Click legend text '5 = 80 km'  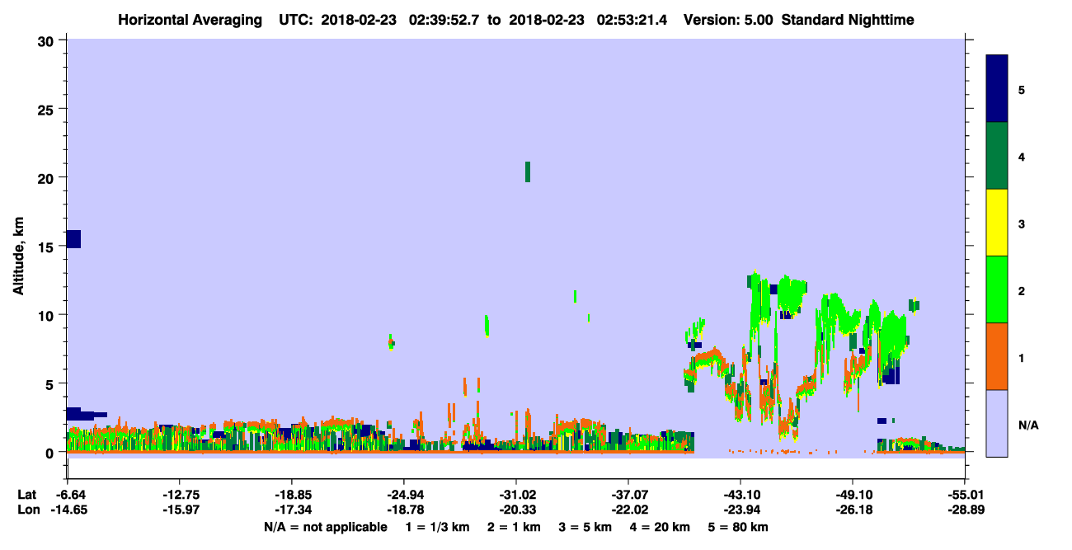tap(739, 527)
